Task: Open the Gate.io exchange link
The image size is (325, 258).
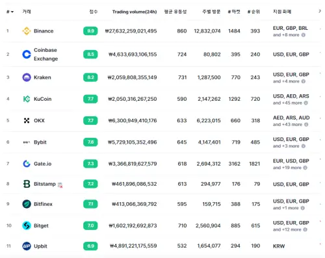Action: [42, 164]
